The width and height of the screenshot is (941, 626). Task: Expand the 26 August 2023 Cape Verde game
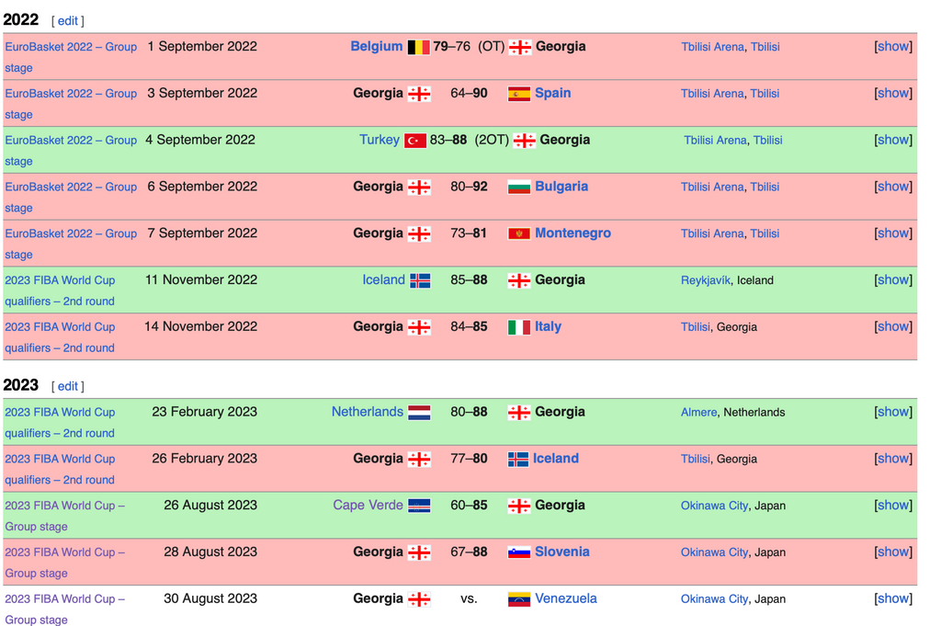892,506
